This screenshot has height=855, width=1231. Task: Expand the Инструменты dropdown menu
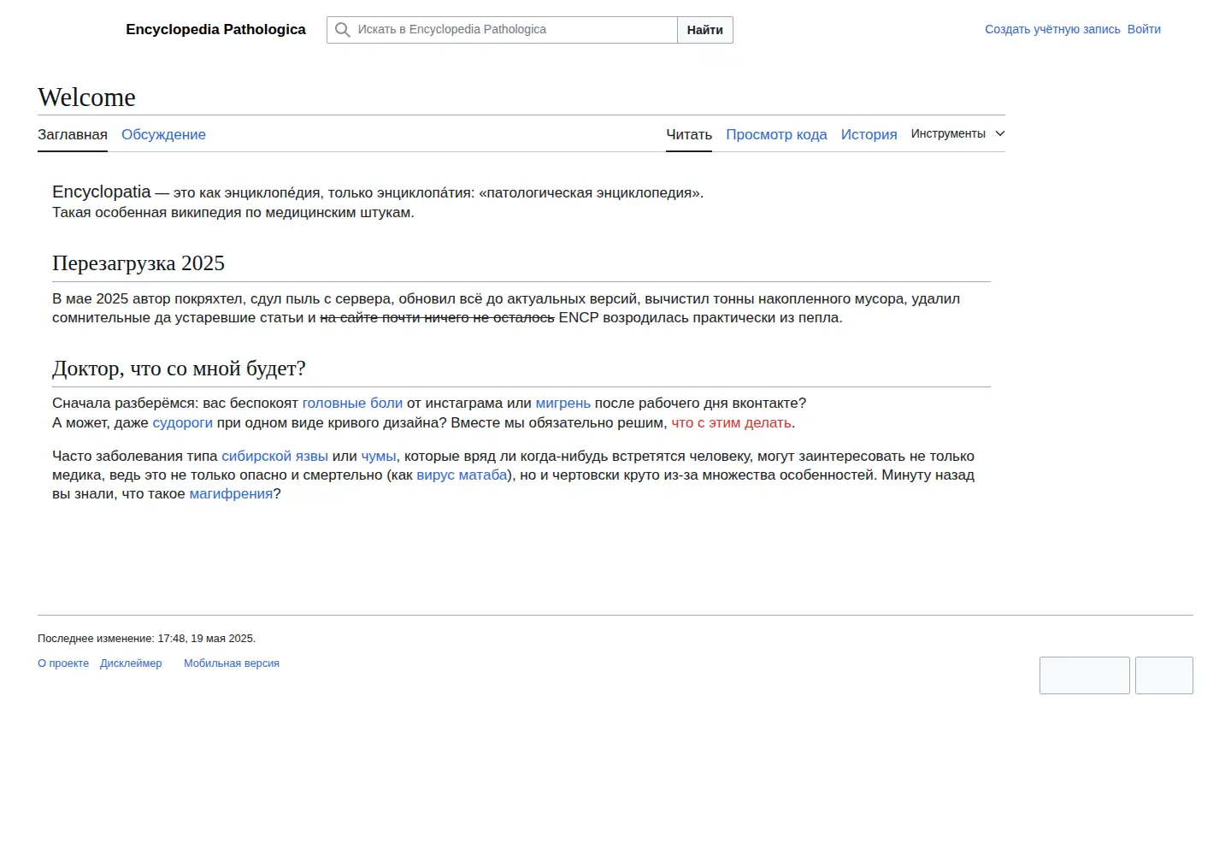click(x=957, y=133)
